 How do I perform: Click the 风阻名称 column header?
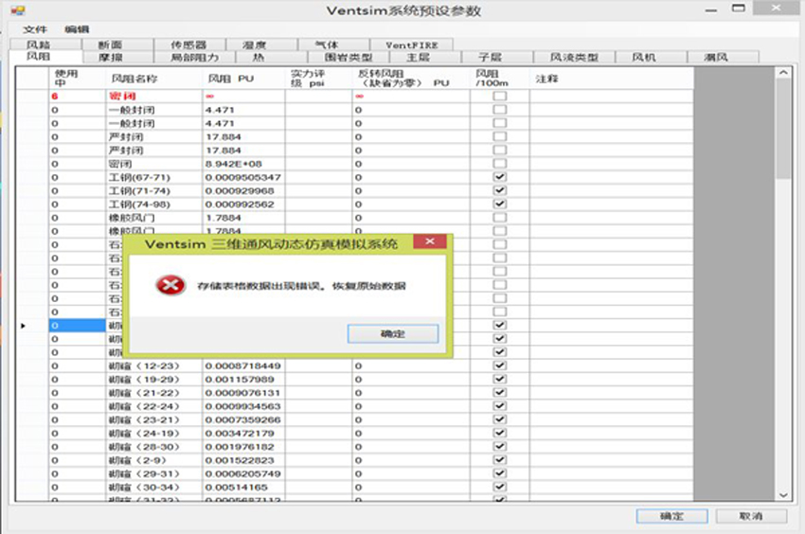(x=154, y=79)
